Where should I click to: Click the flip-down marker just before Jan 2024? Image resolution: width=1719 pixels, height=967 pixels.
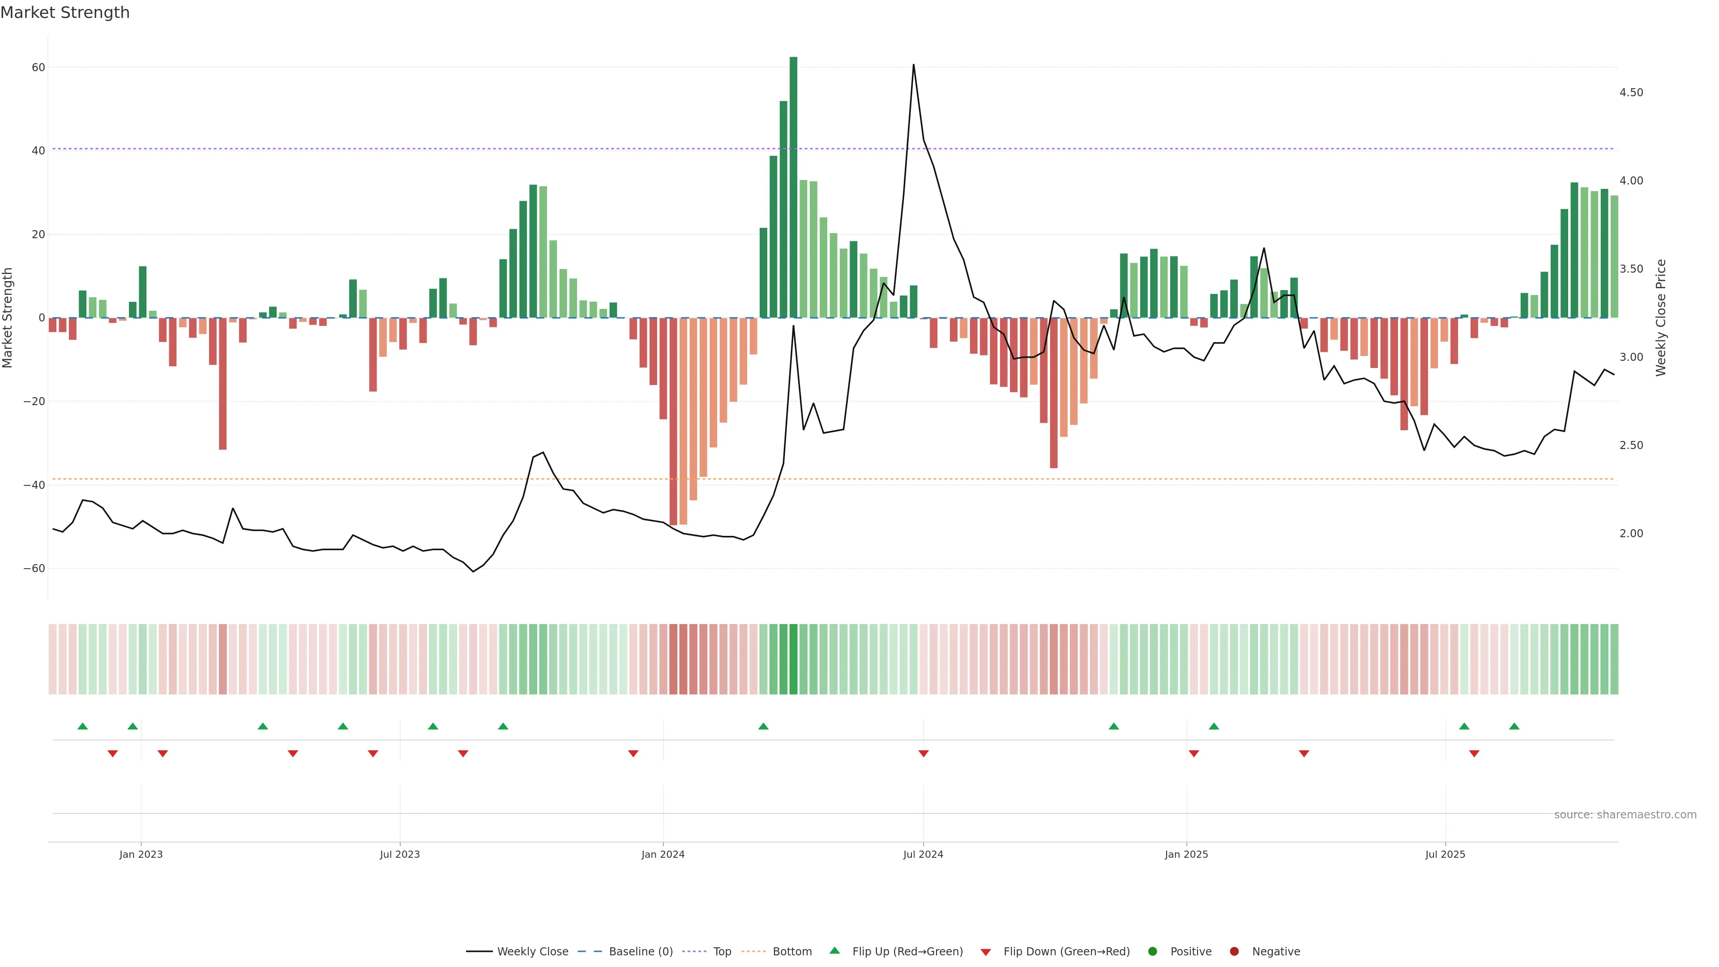coord(633,753)
